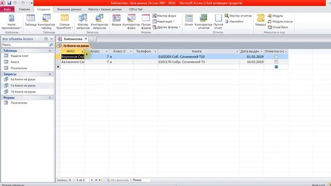Close the Библиотека document tab
The height and width of the screenshot is (186, 331).
pos(86,39)
